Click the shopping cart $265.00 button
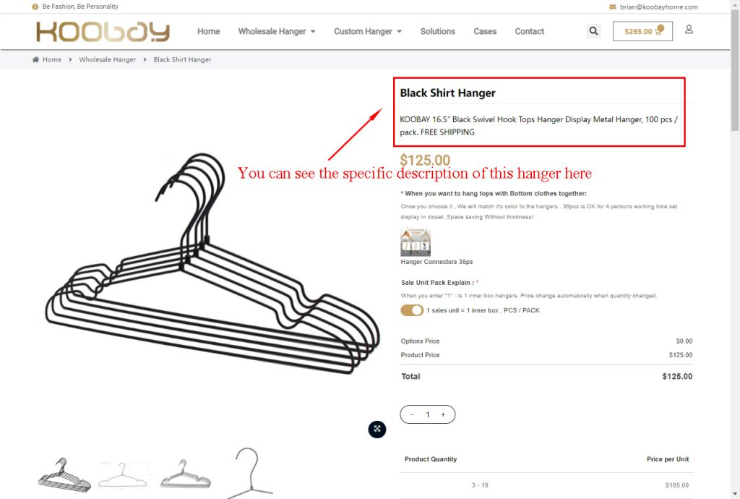This screenshot has height=499, width=740. click(642, 31)
